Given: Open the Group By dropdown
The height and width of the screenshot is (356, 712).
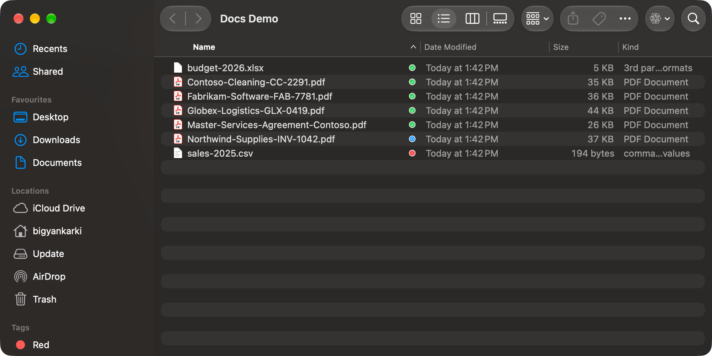Looking at the screenshot, I should 537,19.
